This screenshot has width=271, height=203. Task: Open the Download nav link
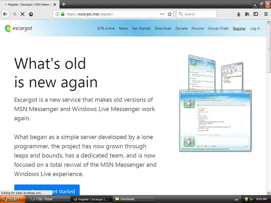pyautogui.click(x=163, y=28)
